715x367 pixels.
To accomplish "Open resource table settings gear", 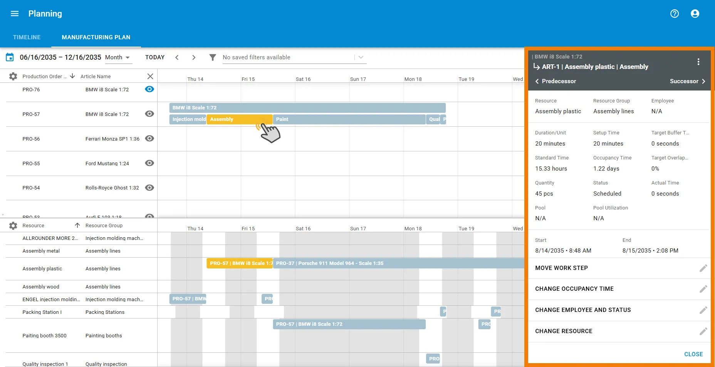I will coord(13,226).
